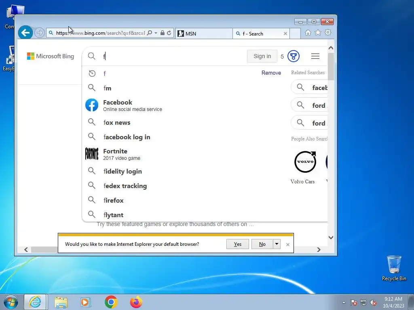
Task: Show hidden system tray icons arrow
Action: (x=344, y=302)
